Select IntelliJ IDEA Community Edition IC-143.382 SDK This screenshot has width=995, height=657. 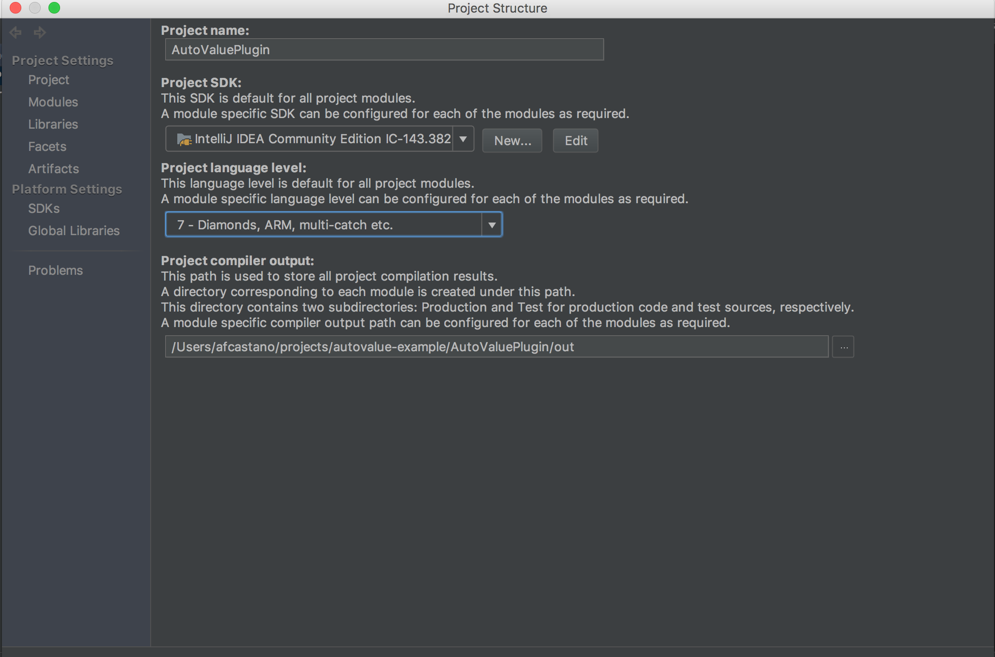pos(316,140)
